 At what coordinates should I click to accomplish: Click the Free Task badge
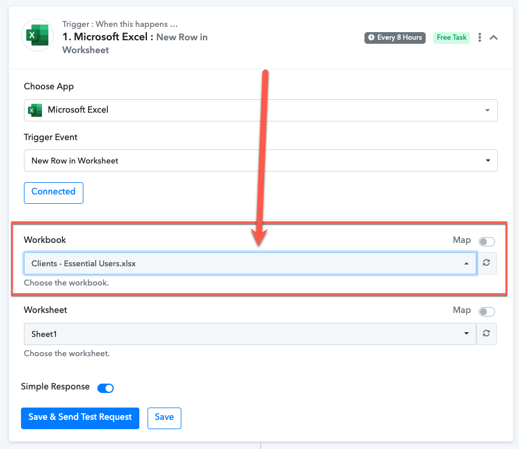click(451, 37)
